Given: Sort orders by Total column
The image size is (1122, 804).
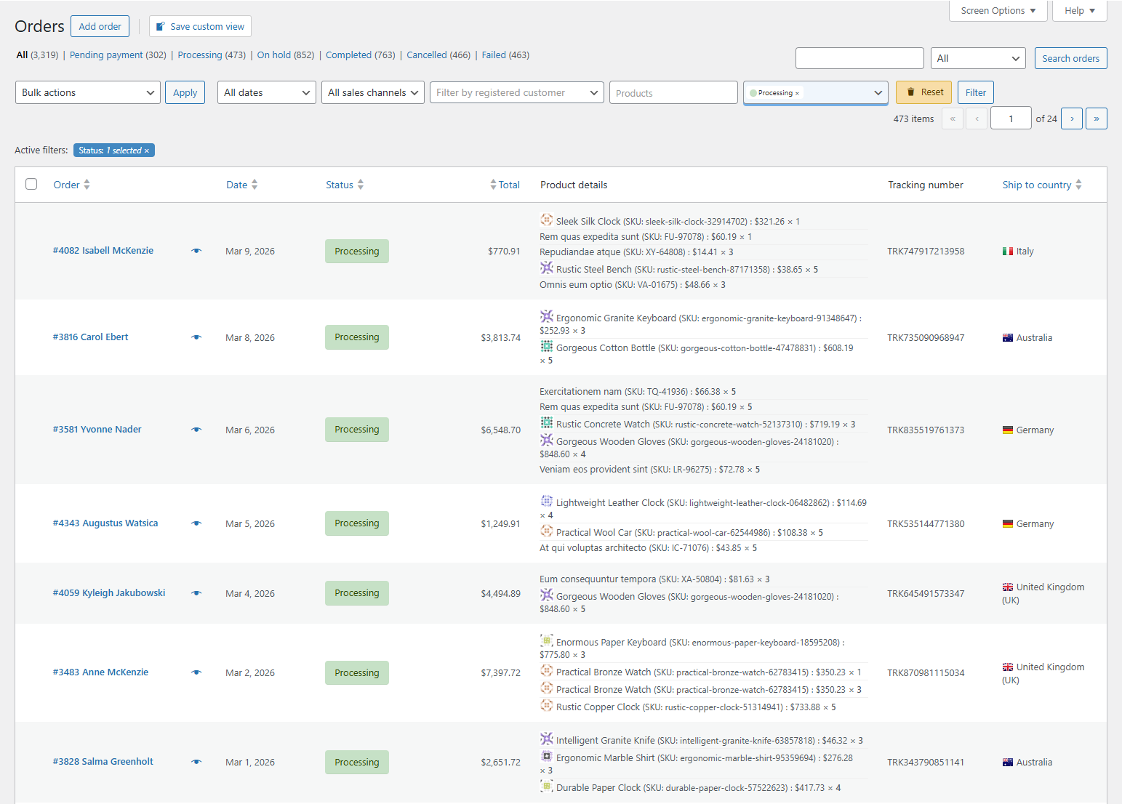Looking at the screenshot, I should (505, 185).
